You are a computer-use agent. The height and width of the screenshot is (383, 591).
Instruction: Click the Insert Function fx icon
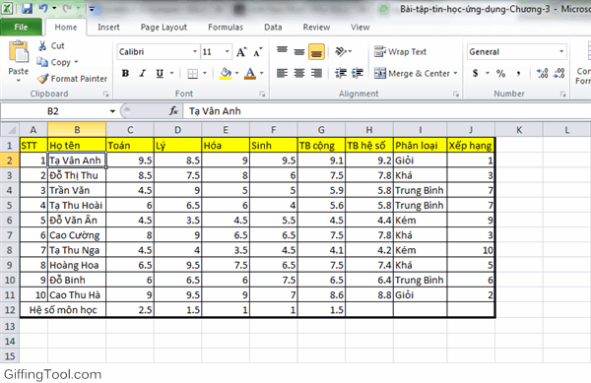(x=173, y=111)
